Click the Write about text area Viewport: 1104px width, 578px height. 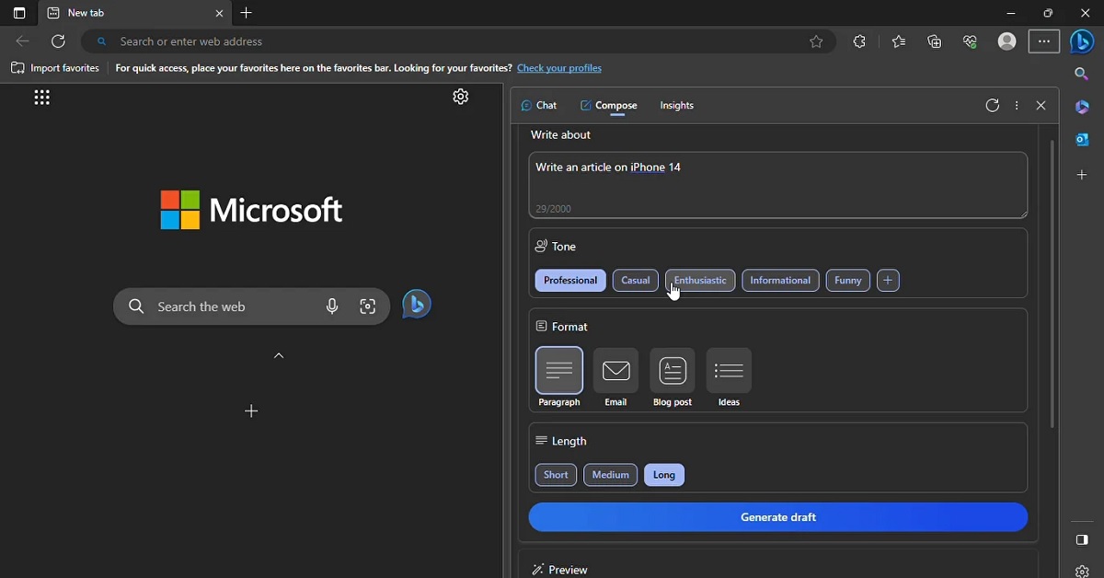click(x=778, y=185)
